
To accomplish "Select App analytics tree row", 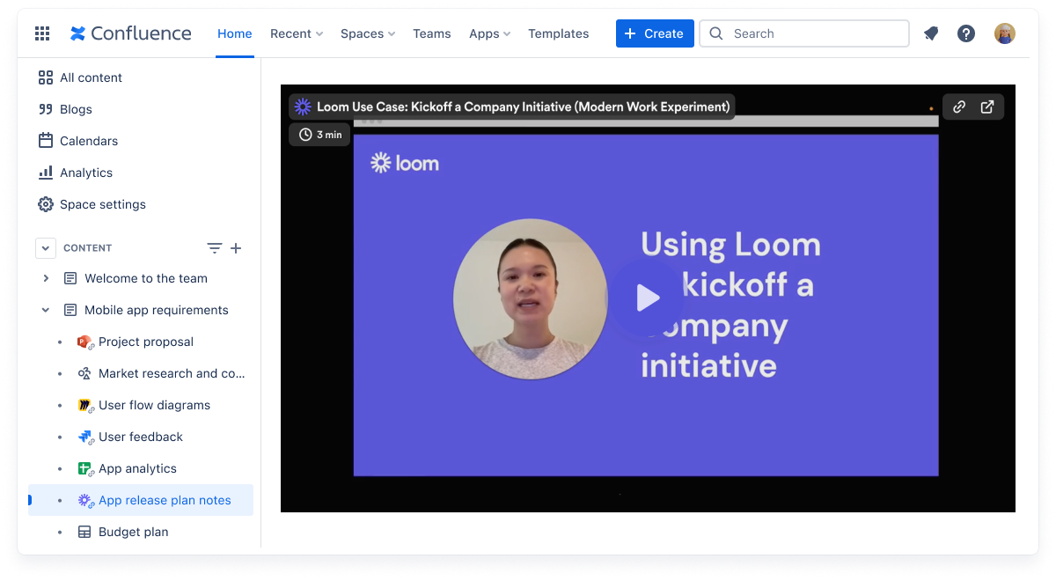I will pos(141,468).
